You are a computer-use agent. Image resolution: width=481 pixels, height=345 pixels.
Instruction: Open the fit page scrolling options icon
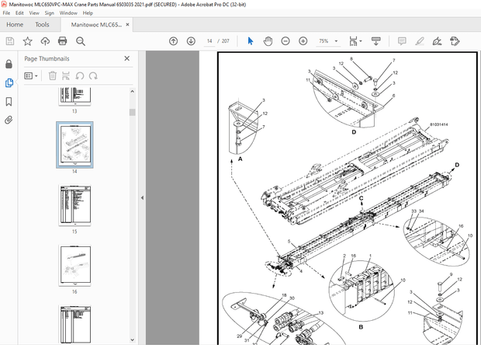(x=355, y=41)
